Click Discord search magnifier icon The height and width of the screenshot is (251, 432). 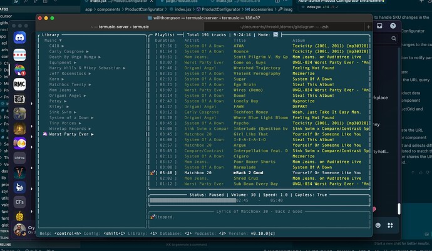click(394, 39)
